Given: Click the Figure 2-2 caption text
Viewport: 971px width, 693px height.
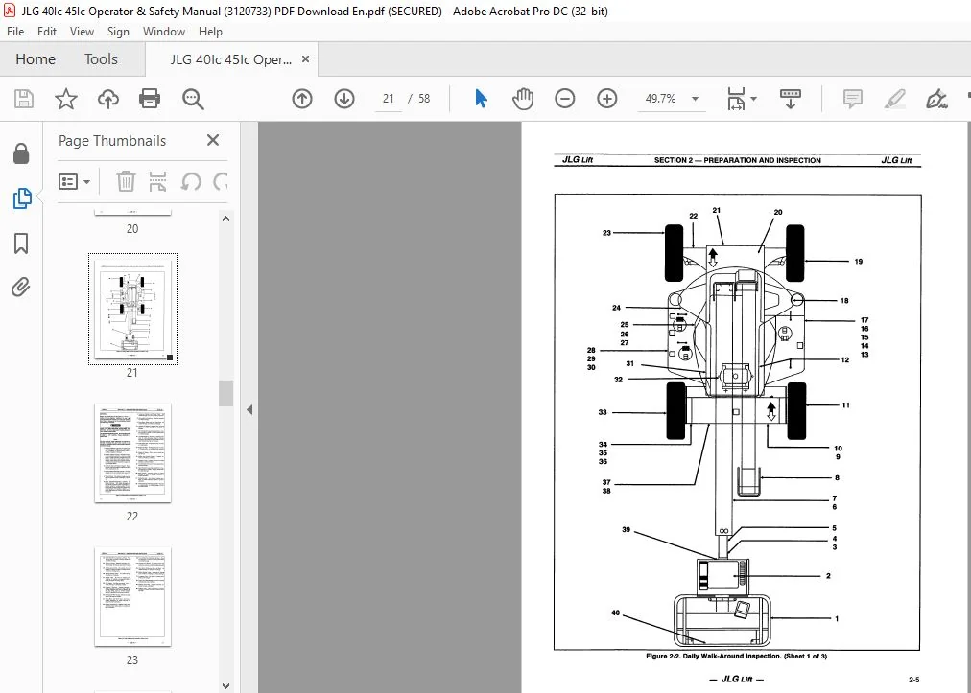Looking at the screenshot, I should (736, 656).
